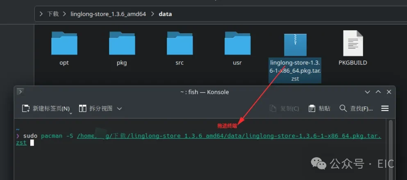
Task: Click 拆分视图 split view button
Action: coord(95,108)
